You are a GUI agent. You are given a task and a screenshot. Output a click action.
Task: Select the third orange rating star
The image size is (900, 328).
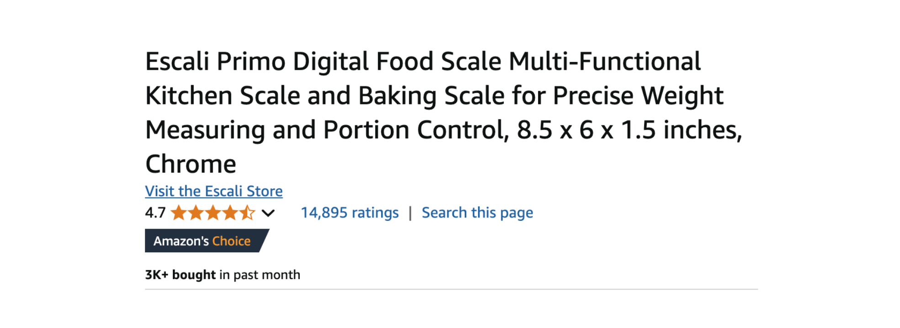tap(213, 213)
